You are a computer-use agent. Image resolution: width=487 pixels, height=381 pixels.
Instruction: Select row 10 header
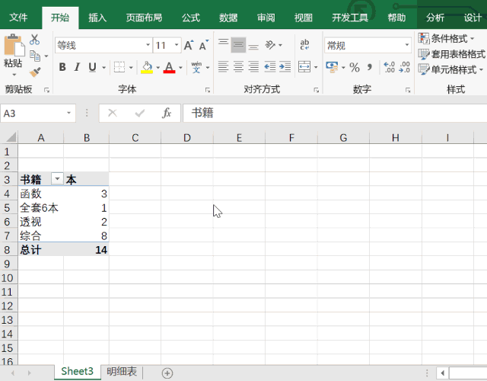coord(8,277)
